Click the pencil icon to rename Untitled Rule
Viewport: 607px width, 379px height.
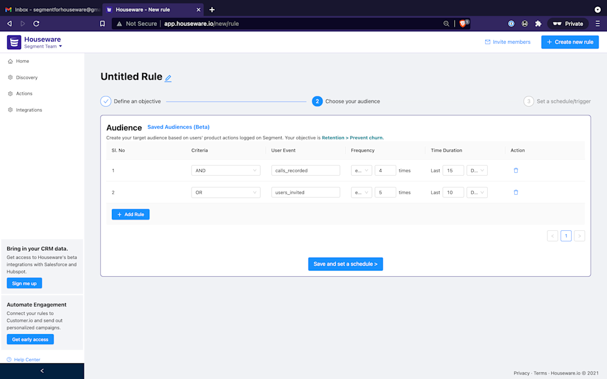coord(168,78)
